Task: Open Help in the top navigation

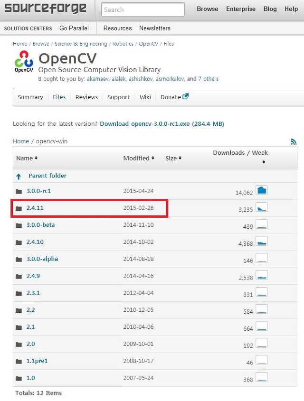Action: (x=291, y=9)
